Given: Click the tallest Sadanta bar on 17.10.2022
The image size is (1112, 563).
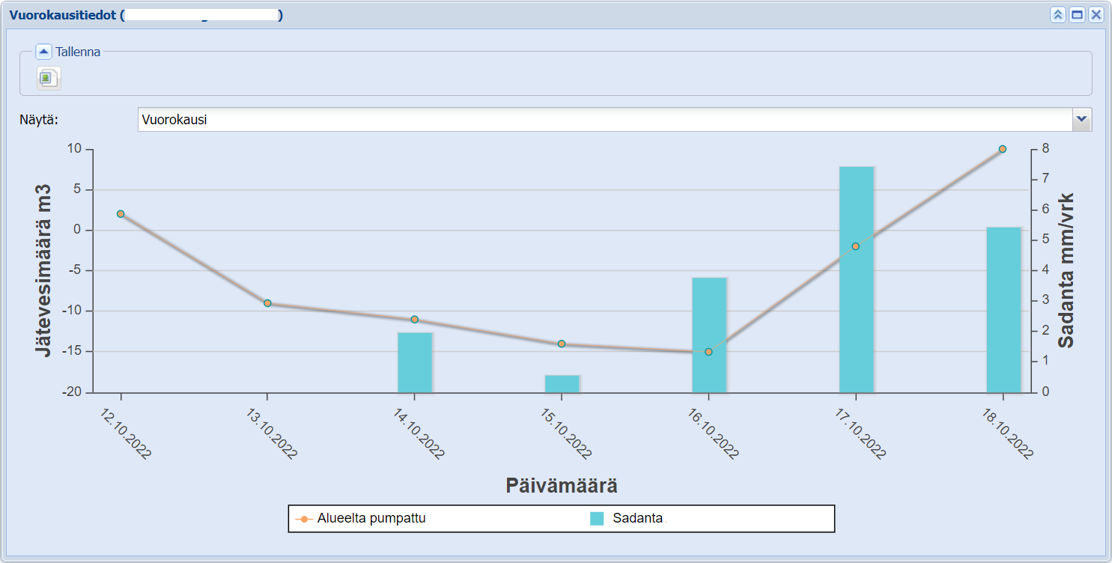Looking at the screenshot, I should [857, 279].
